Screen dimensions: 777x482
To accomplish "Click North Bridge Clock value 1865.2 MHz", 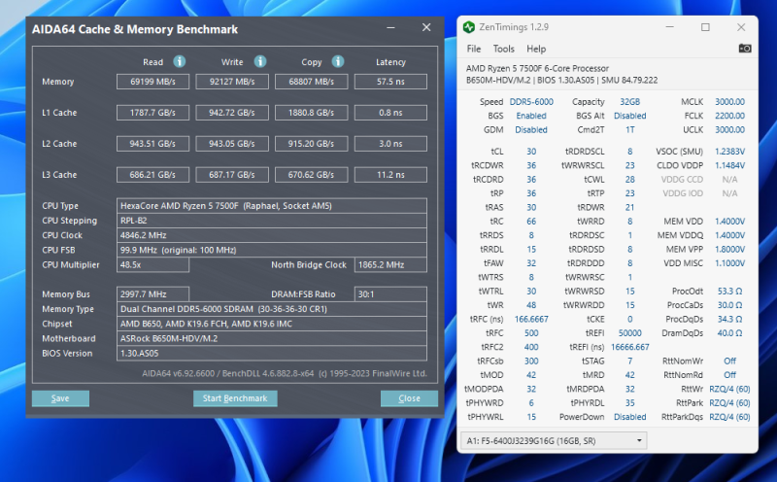I will [390, 264].
